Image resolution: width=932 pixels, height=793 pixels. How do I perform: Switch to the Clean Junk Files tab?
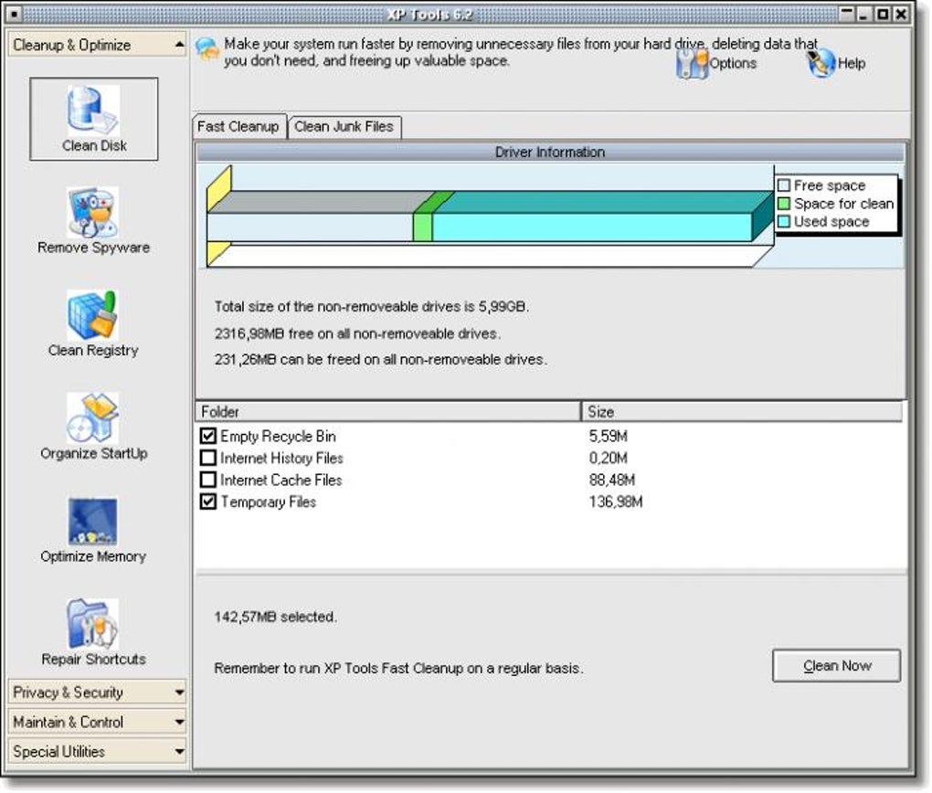(x=344, y=127)
